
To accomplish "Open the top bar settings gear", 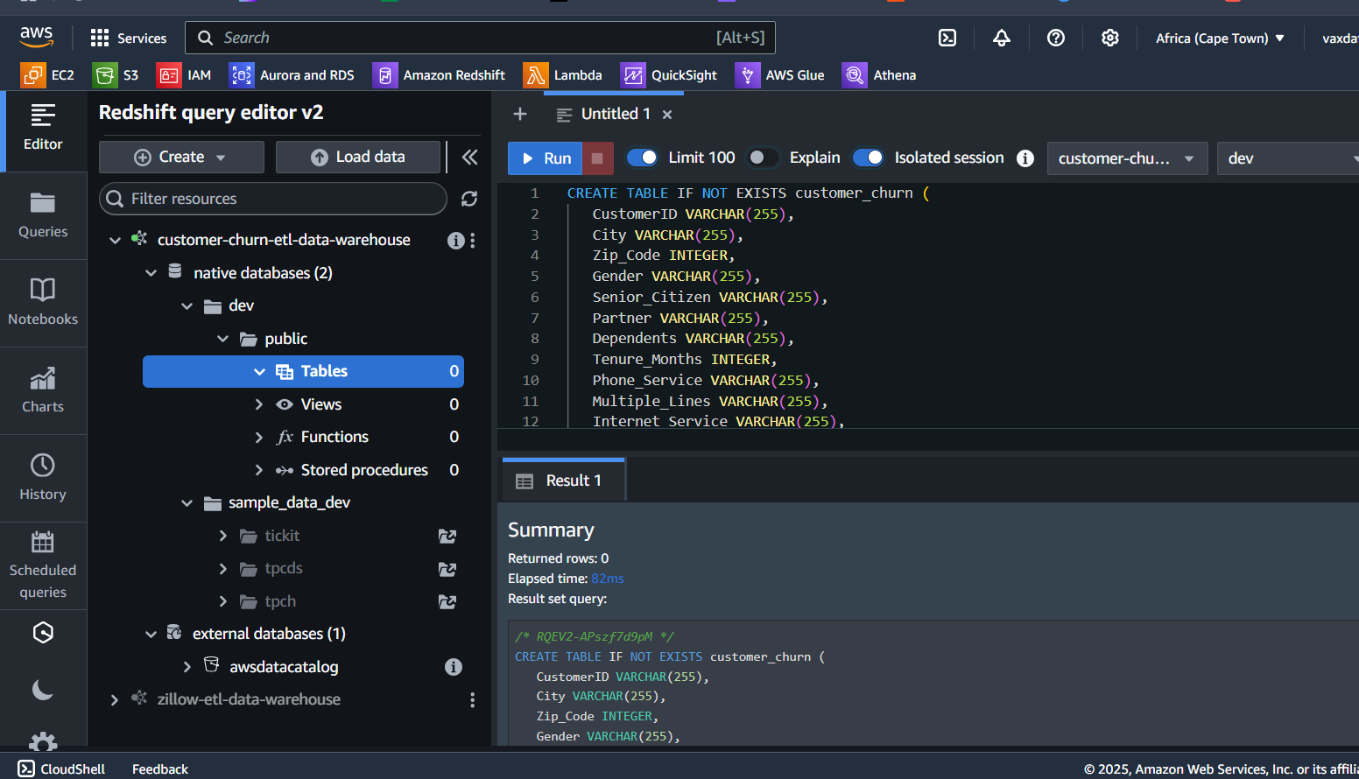I will coord(1110,38).
